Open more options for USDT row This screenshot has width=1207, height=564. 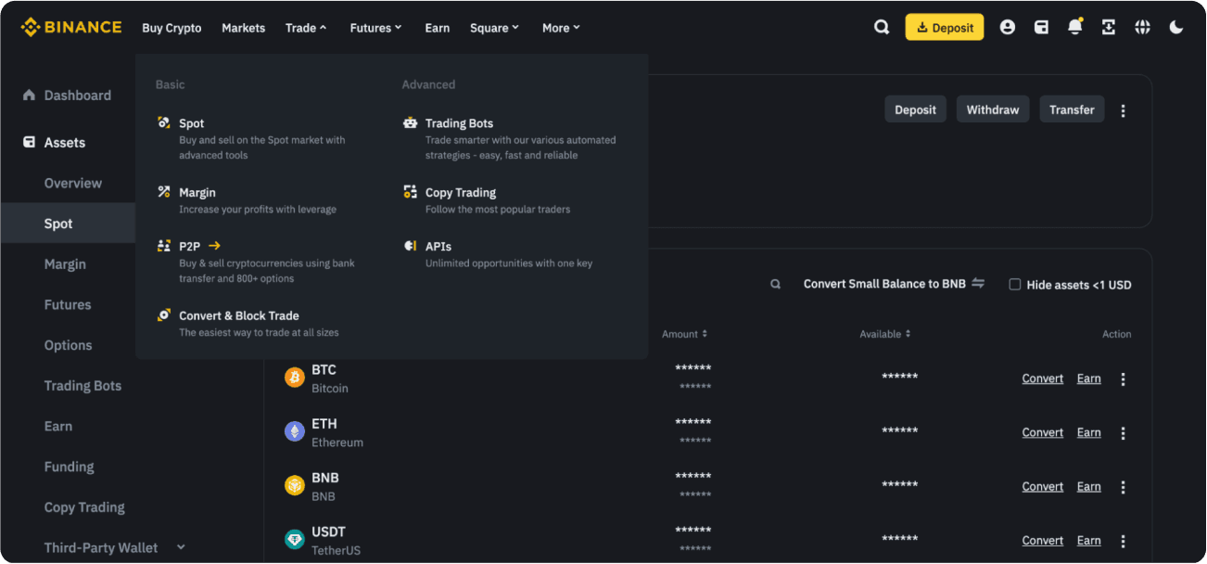point(1124,540)
